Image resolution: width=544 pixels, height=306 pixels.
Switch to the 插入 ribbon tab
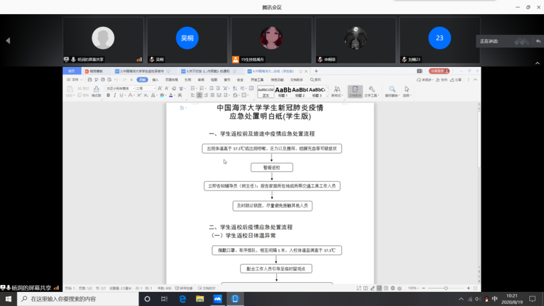tap(155, 80)
